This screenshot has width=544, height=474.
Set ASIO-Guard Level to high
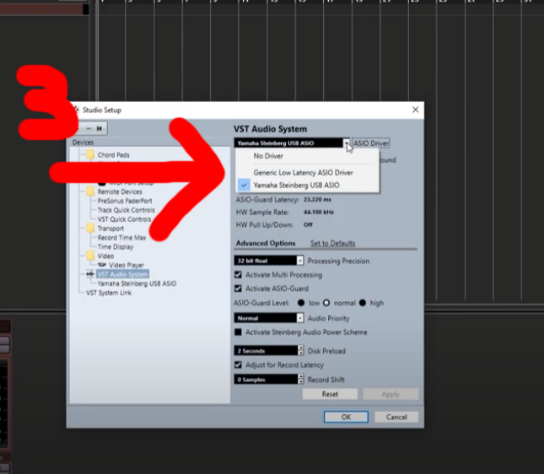click(363, 303)
